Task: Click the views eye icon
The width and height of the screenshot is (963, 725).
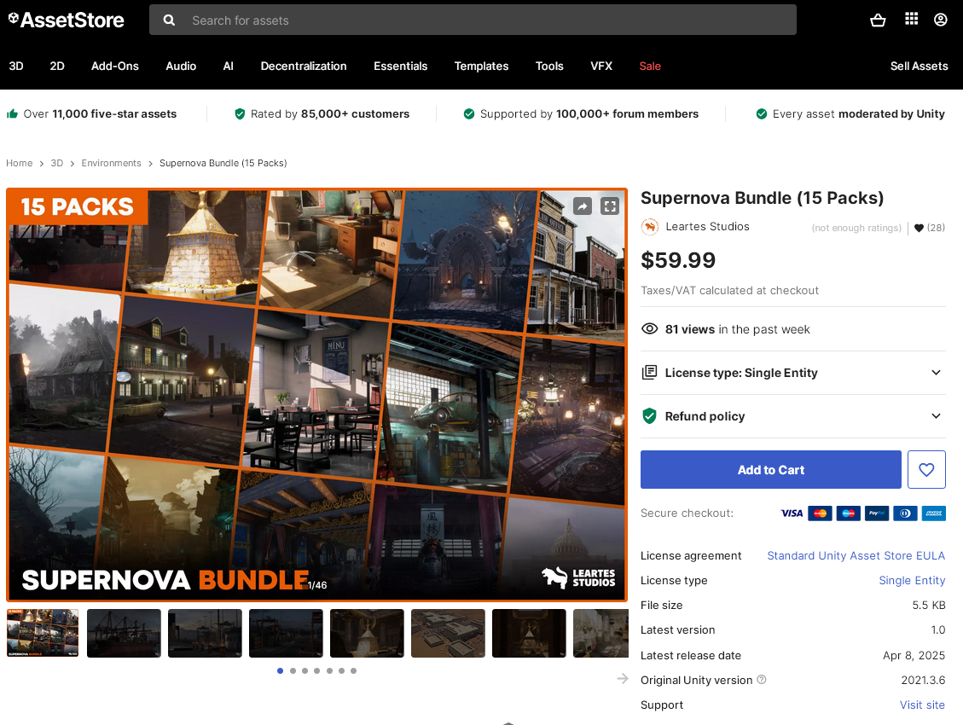Action: point(649,329)
